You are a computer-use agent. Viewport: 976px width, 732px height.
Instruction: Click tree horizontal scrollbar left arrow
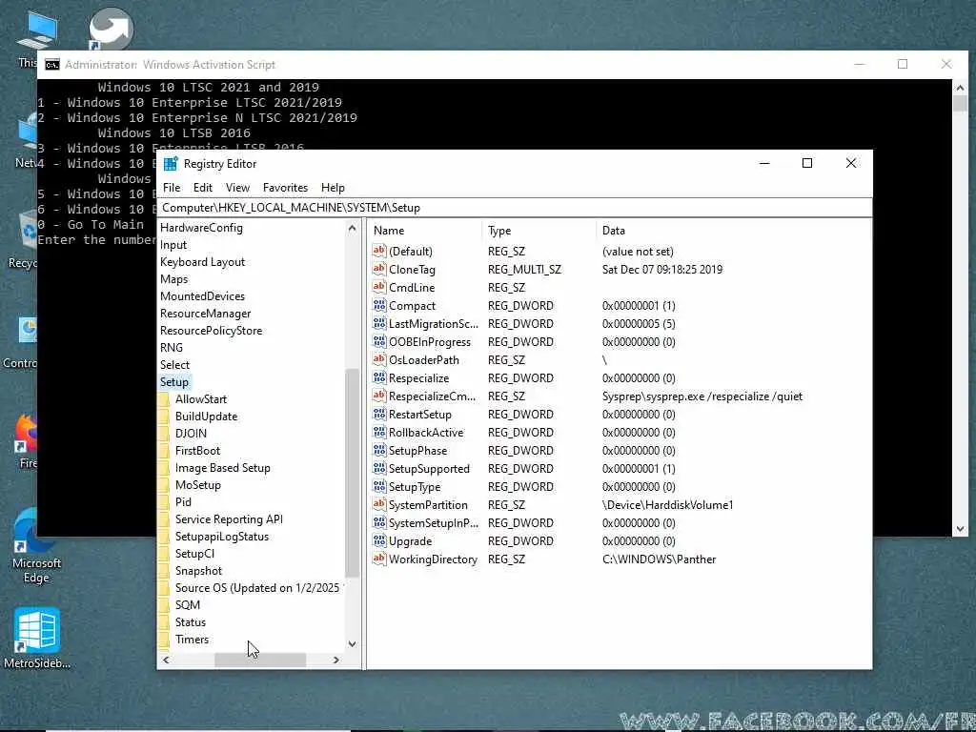pos(166,660)
